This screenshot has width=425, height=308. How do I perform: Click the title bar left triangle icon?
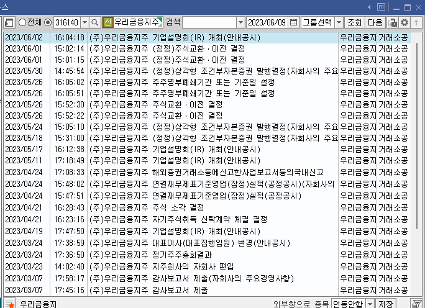369,7
